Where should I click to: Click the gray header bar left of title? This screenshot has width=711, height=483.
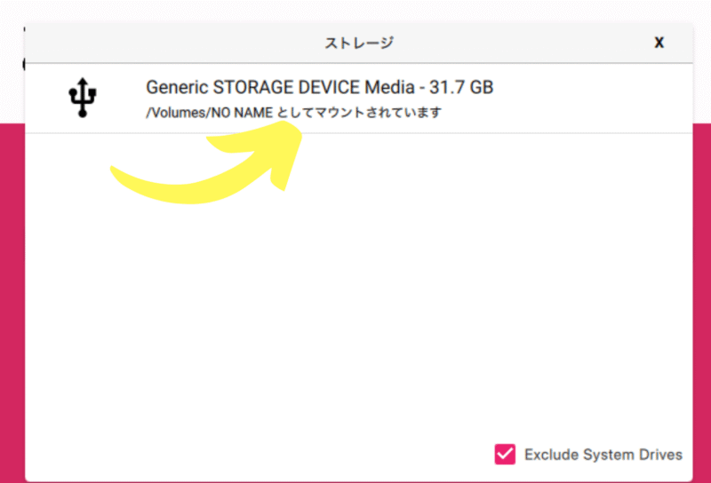coord(172,43)
